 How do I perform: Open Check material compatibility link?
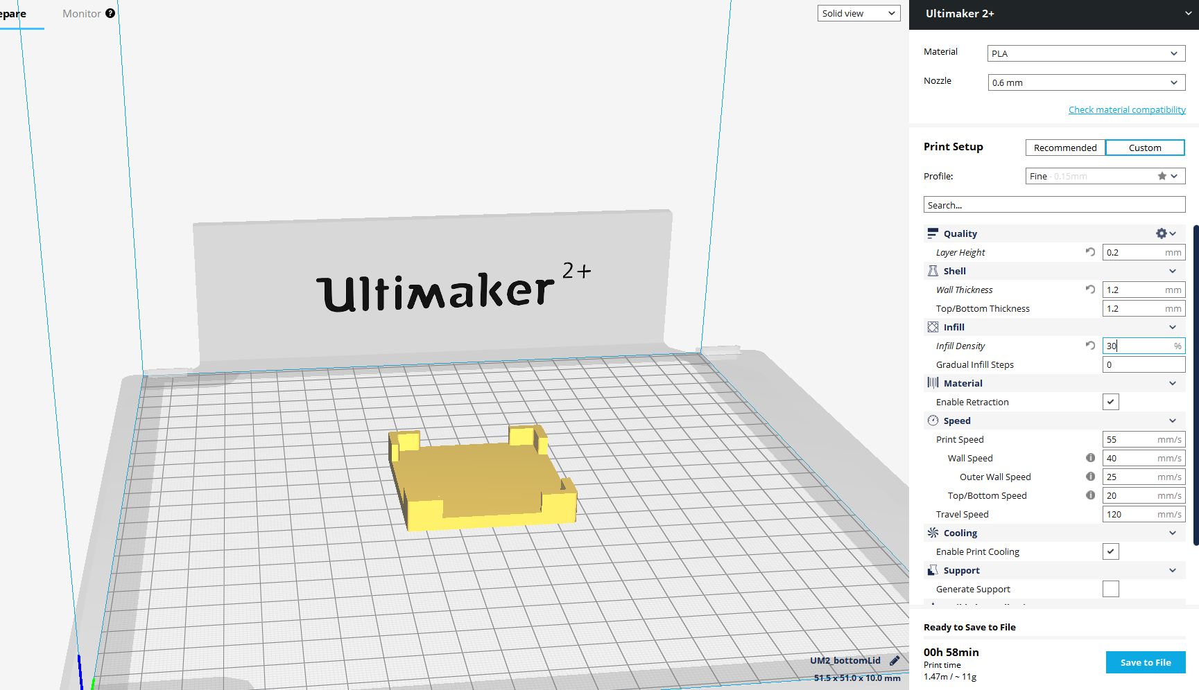point(1127,109)
